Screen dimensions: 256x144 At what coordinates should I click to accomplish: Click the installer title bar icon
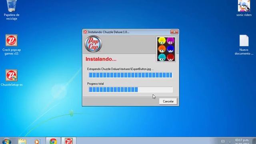[85, 32]
